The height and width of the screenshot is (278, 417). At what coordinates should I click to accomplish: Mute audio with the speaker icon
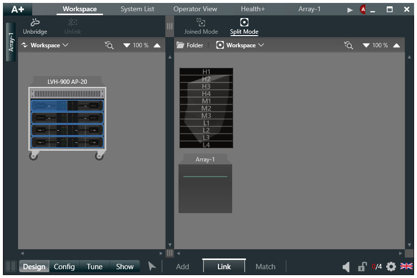(x=346, y=267)
